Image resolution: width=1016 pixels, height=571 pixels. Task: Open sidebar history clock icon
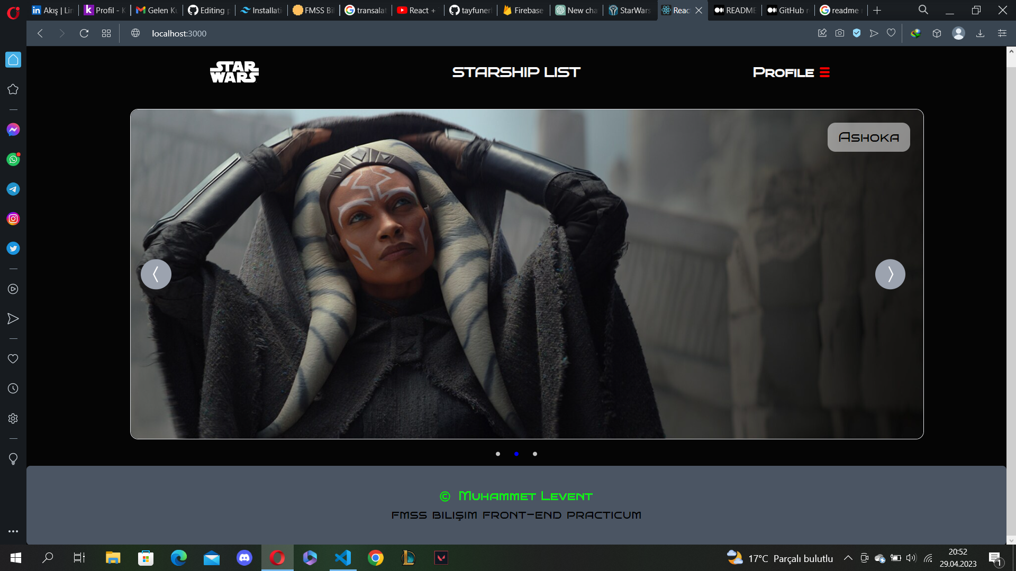tap(13, 389)
